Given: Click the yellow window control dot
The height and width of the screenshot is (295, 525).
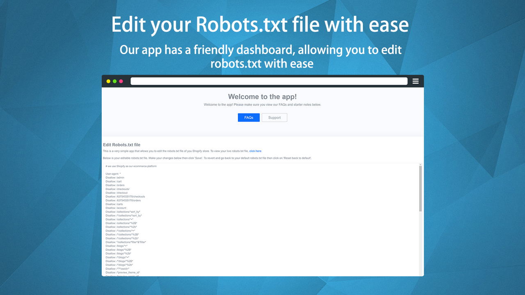Looking at the screenshot, I should click(x=108, y=81).
